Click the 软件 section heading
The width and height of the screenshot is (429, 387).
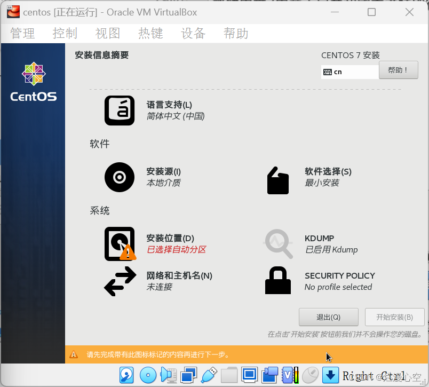pyautogui.click(x=100, y=144)
